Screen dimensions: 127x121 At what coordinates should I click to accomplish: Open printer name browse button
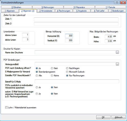117,52
